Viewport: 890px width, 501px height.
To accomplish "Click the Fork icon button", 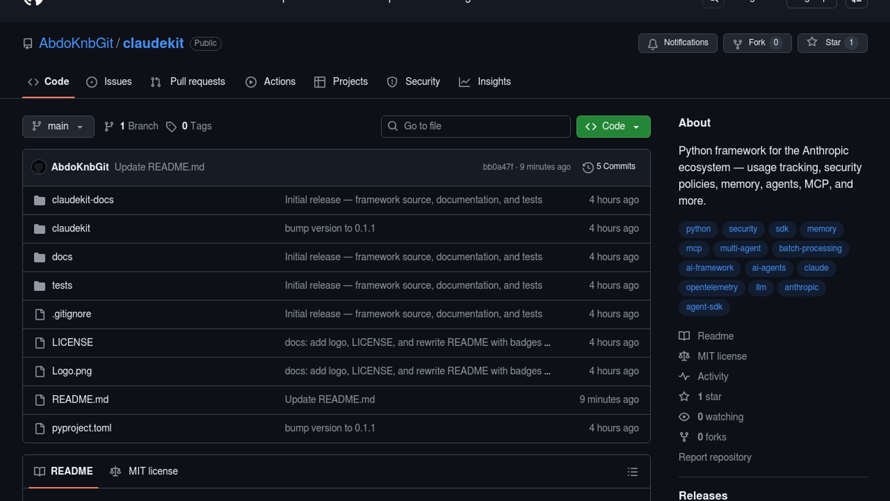I will tap(737, 43).
